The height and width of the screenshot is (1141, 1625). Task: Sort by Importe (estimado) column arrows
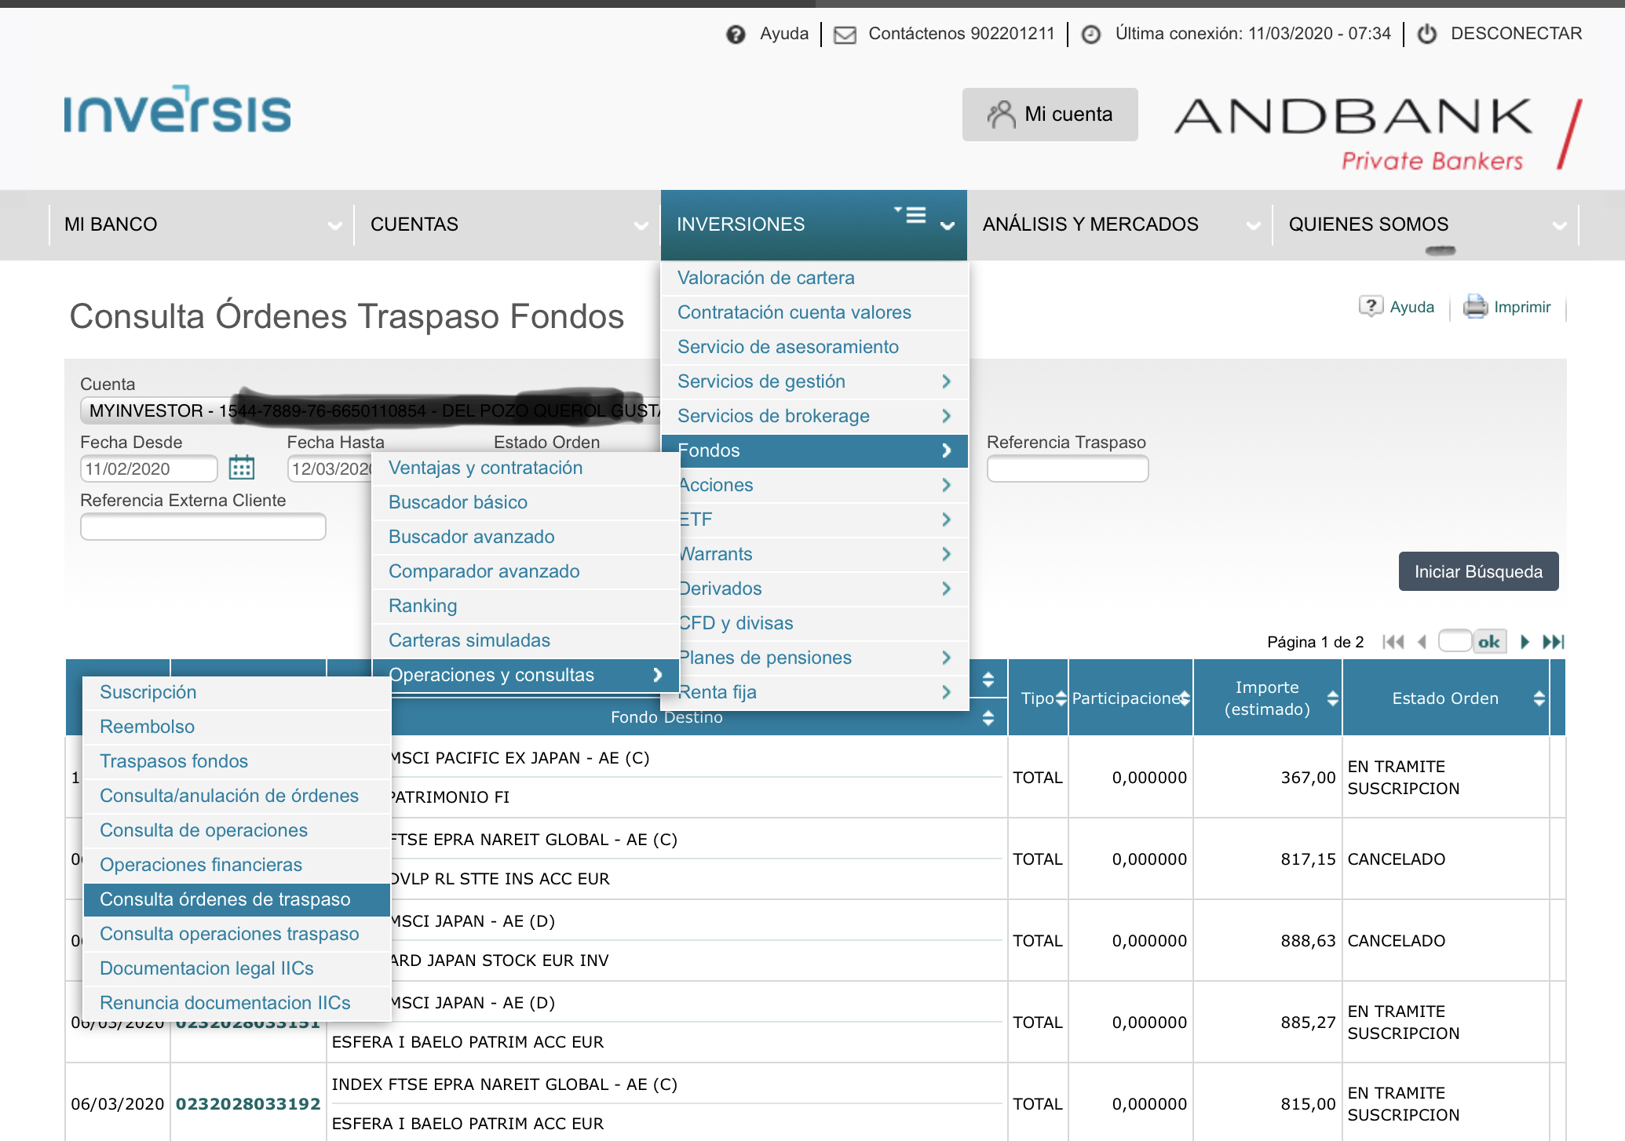[x=1332, y=698]
